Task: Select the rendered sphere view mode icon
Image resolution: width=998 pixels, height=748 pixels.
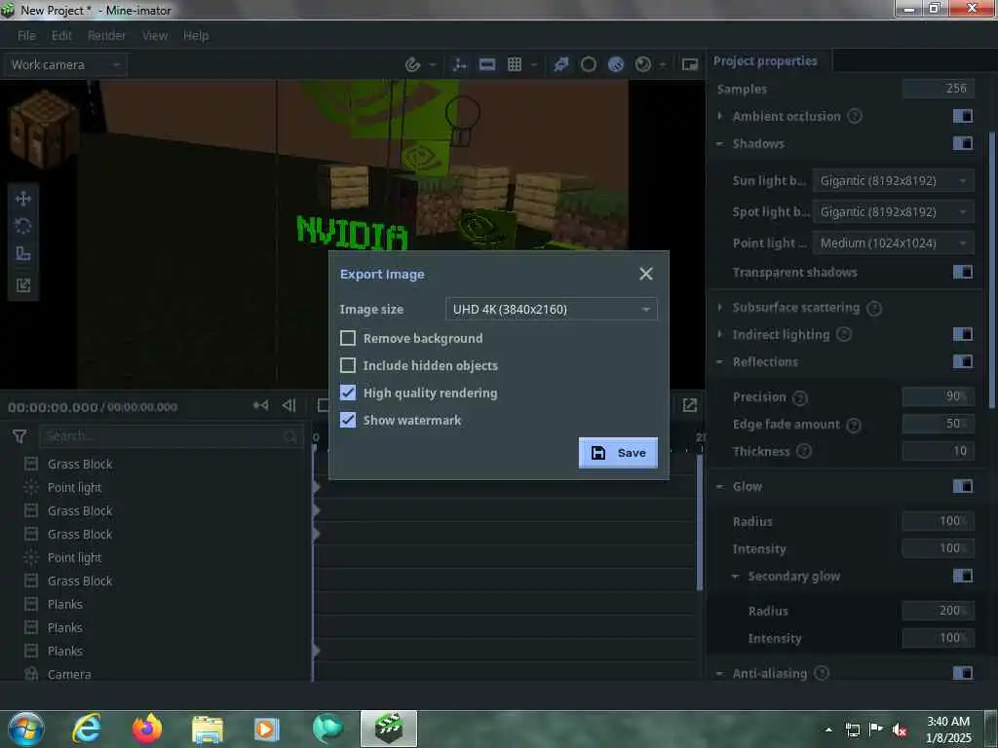Action: click(643, 64)
